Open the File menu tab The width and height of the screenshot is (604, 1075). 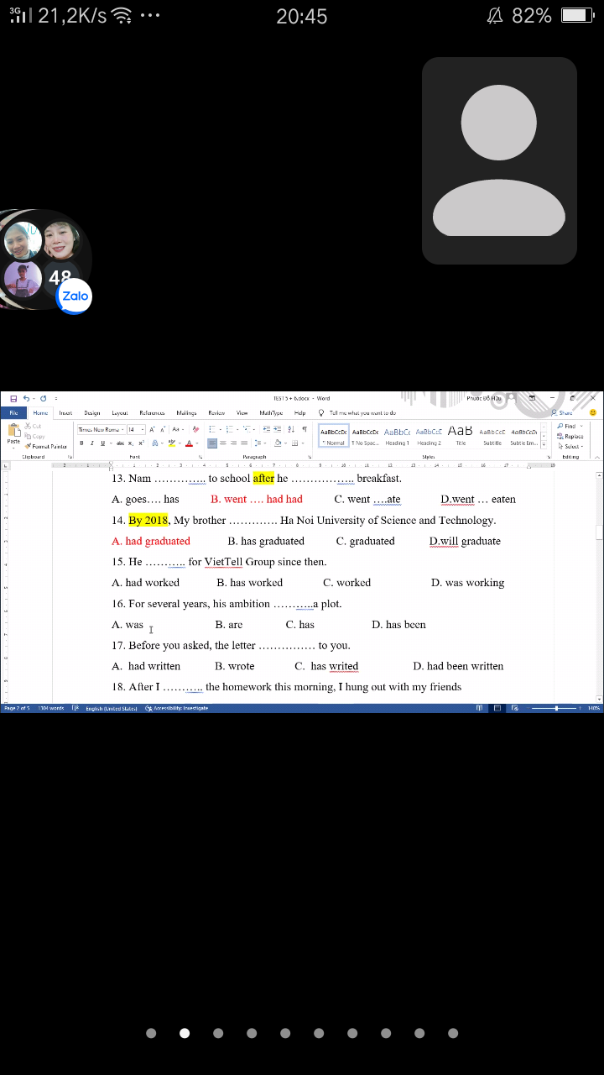click(13, 413)
